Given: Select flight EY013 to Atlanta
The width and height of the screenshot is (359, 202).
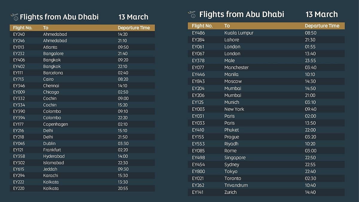Looking at the screenshot, I should (82, 47).
